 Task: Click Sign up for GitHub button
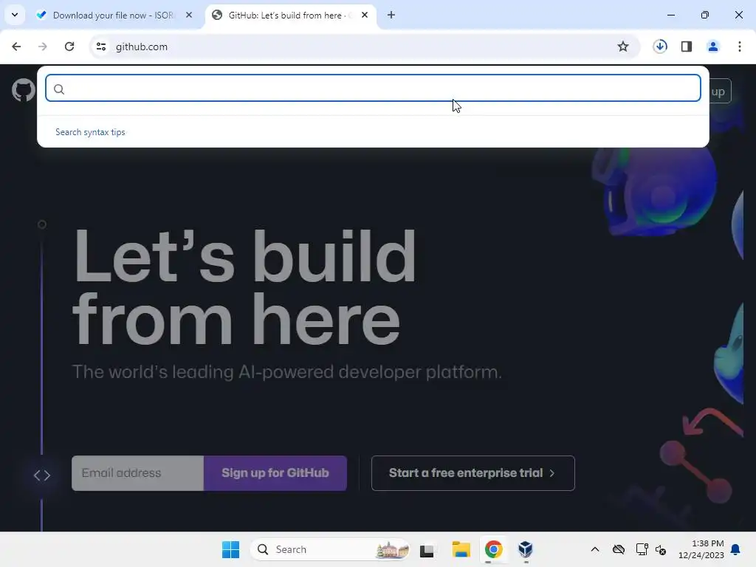click(275, 473)
